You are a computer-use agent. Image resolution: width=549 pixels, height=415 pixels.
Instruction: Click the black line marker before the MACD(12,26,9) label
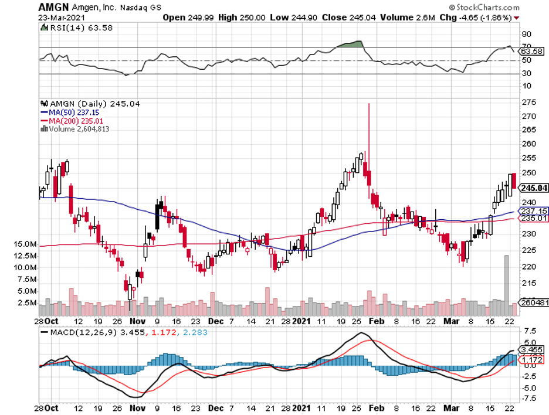click(44, 332)
